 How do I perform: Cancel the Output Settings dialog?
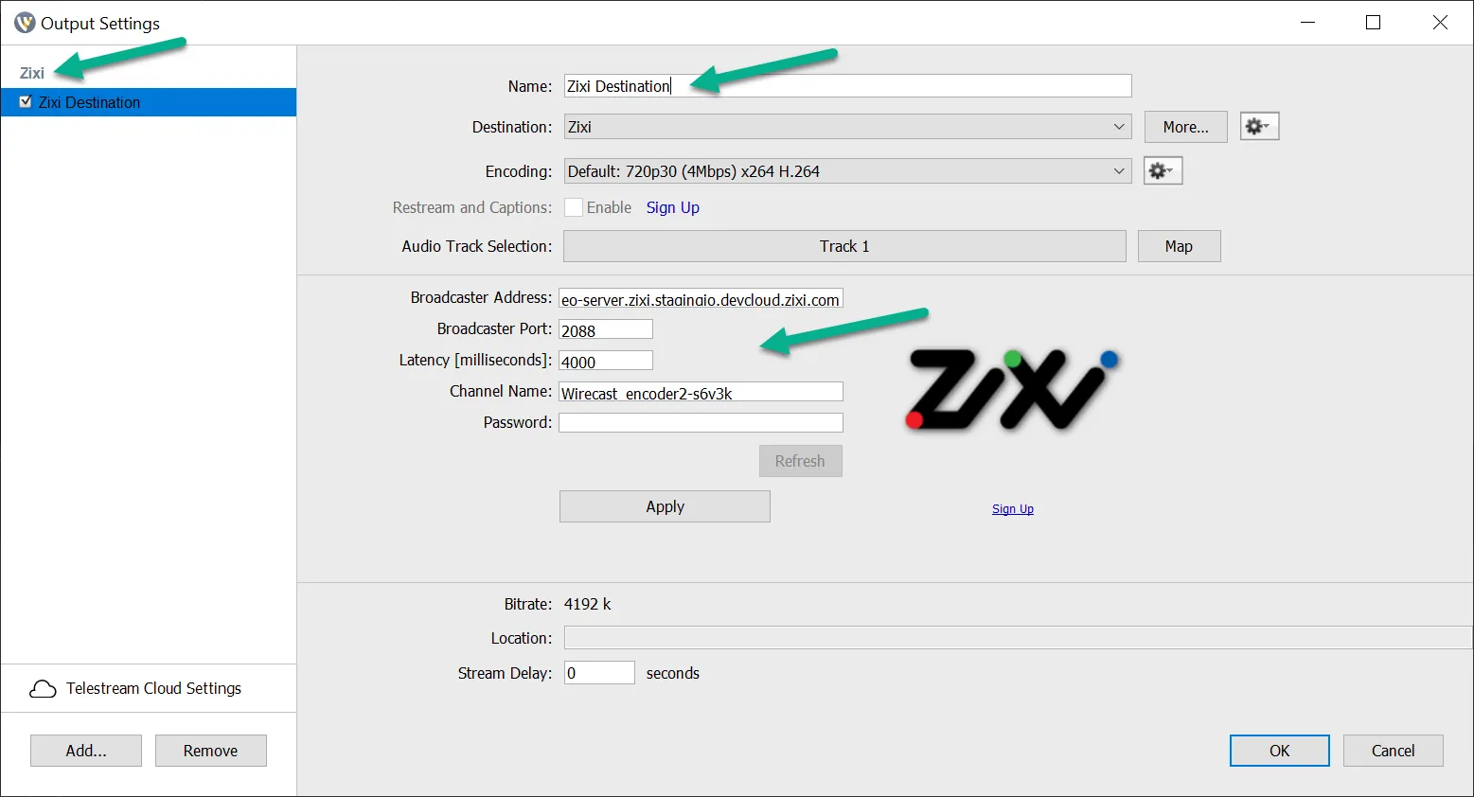[1393, 751]
